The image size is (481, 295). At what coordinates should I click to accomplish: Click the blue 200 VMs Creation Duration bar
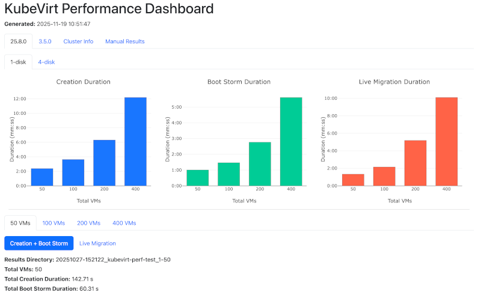pyautogui.click(x=104, y=163)
